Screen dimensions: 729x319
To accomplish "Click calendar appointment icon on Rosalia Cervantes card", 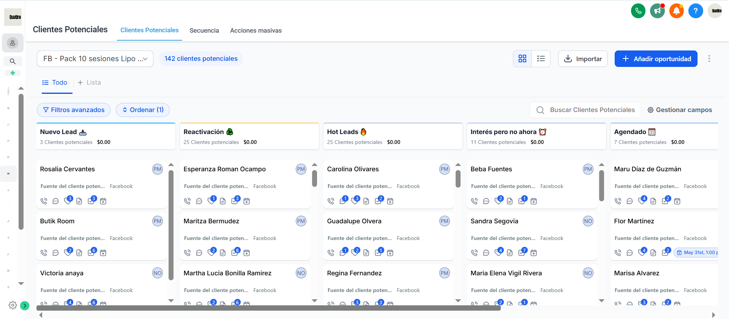I will (x=103, y=201).
